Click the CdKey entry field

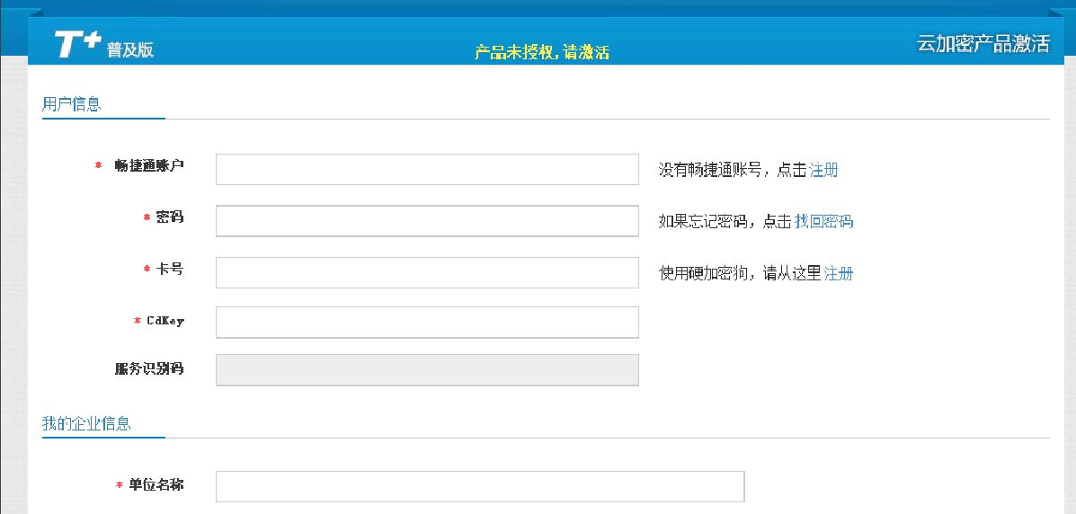[427, 322]
